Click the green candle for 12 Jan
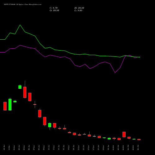 50,125
